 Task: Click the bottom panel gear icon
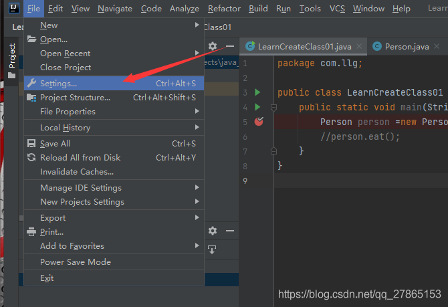tap(213, 231)
